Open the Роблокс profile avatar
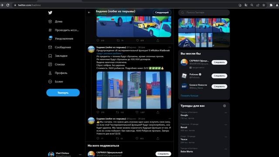 click(184, 76)
